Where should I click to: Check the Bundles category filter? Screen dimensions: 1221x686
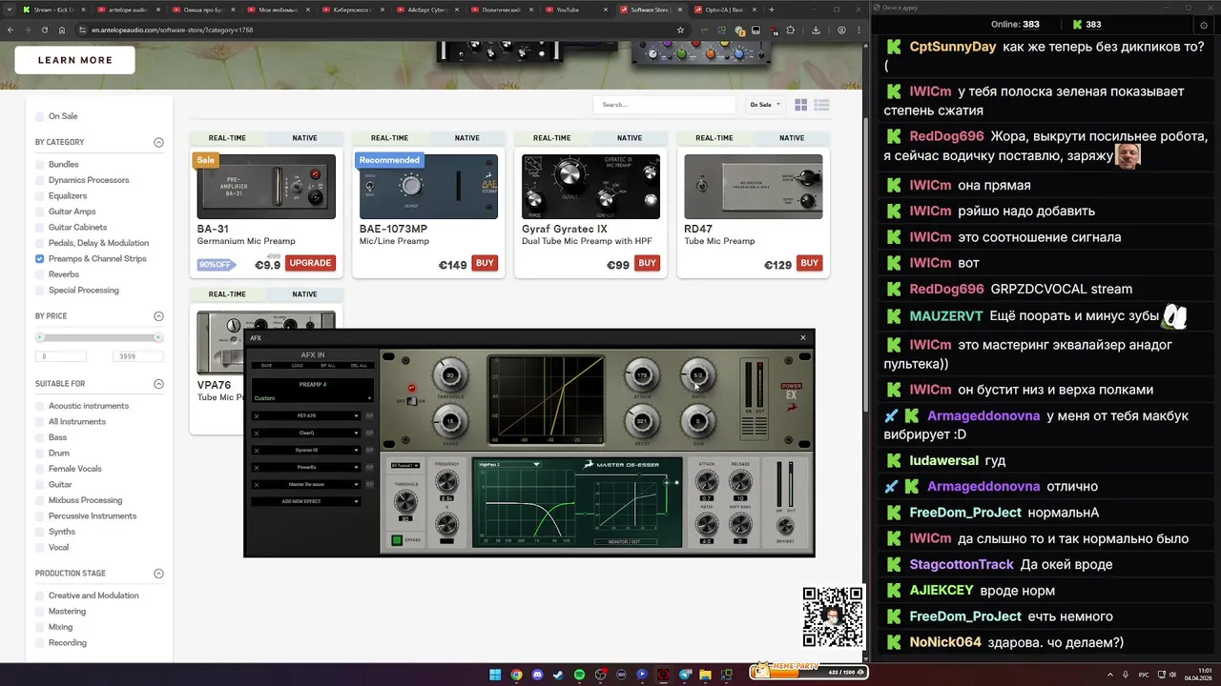click(x=39, y=164)
